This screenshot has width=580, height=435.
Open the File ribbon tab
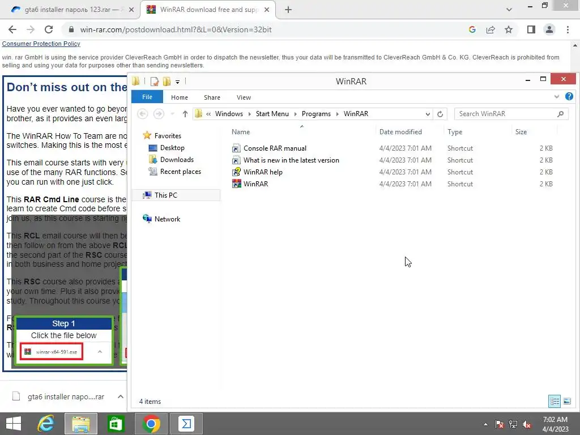click(x=147, y=97)
